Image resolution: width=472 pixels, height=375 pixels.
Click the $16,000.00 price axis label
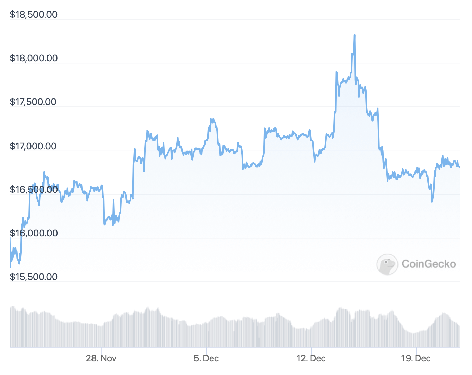click(x=34, y=233)
